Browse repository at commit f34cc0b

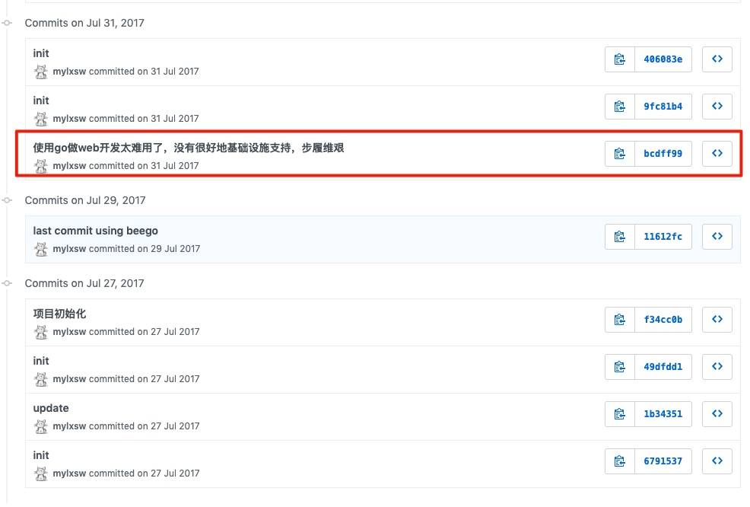pos(717,319)
